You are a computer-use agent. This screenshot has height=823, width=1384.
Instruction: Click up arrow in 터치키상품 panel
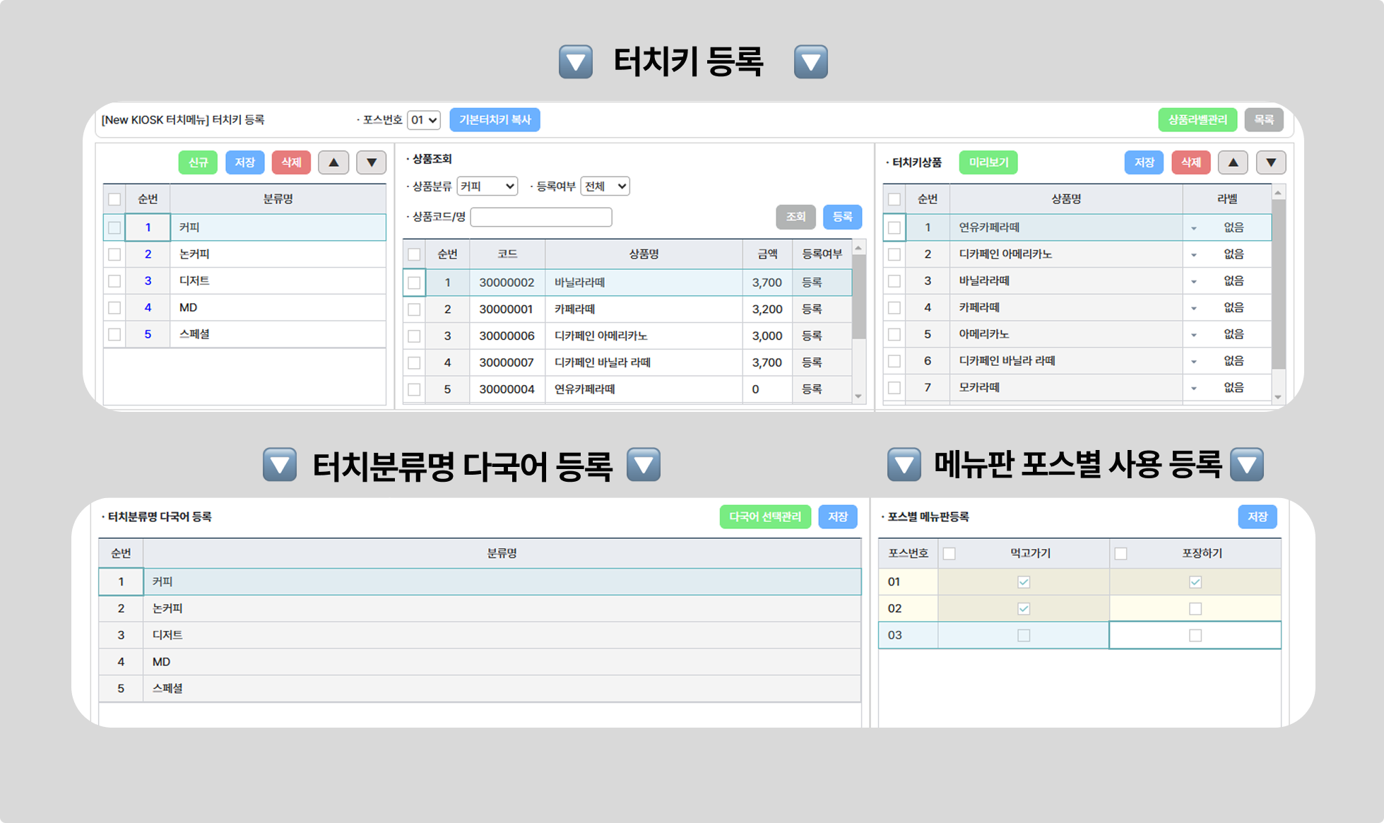[x=1233, y=162]
